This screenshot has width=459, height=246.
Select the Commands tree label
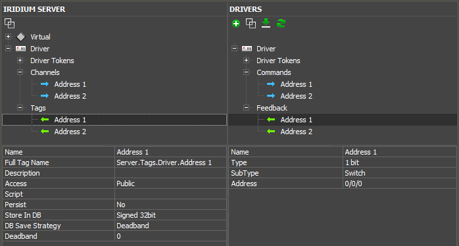tap(274, 72)
